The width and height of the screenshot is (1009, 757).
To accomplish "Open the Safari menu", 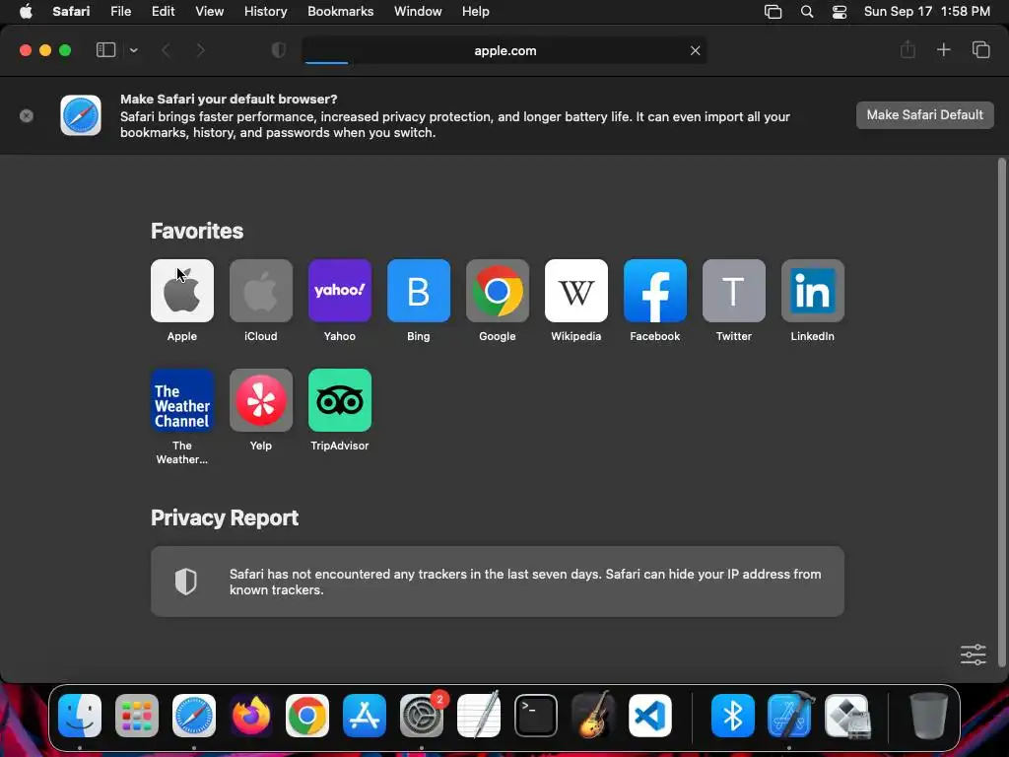I will (71, 12).
